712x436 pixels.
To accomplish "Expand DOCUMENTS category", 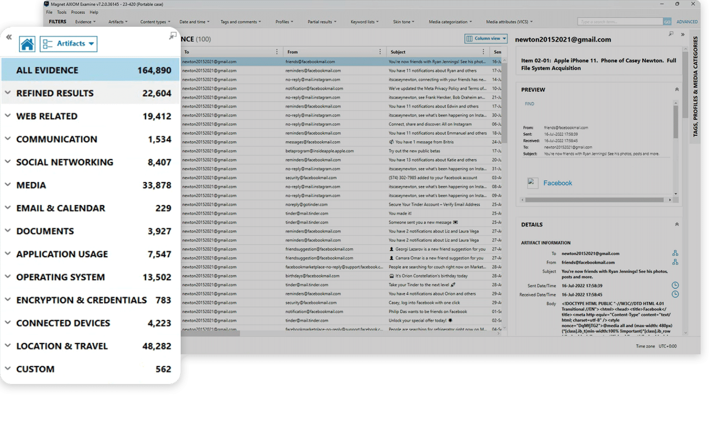I will (x=7, y=230).
